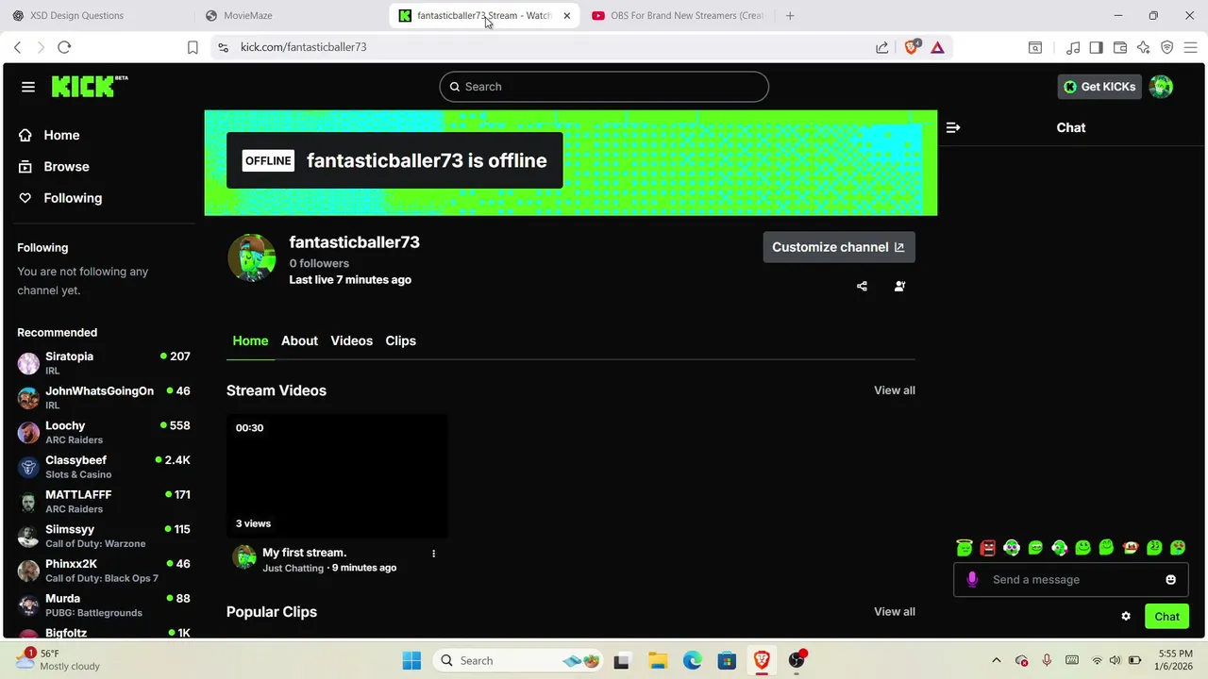Bookmark this page with the bookmark icon
The image size is (1208, 679).
click(193, 47)
